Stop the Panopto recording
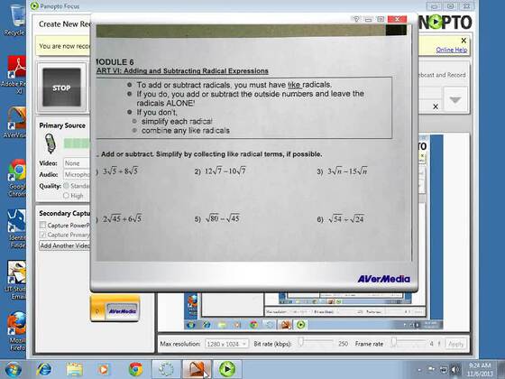This screenshot has height=379, width=505. (x=61, y=88)
